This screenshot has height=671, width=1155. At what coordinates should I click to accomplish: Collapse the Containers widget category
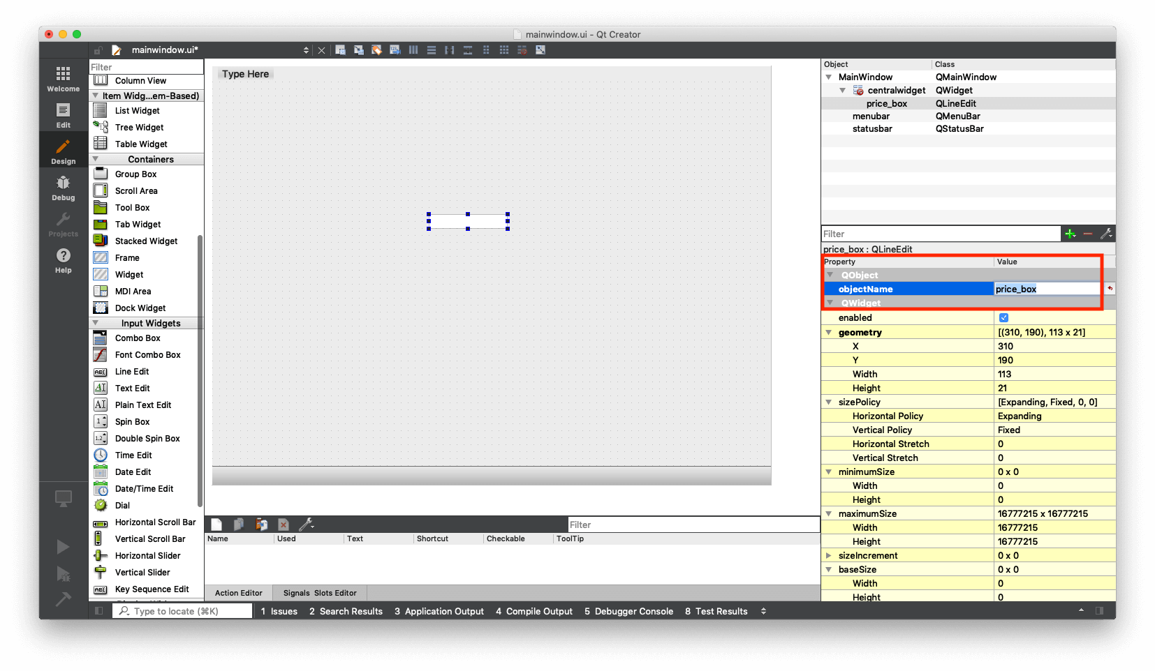pyautogui.click(x=96, y=159)
